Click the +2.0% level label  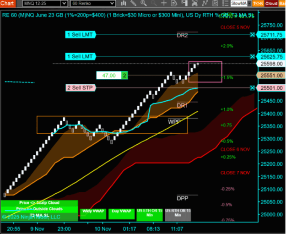(x=227, y=46)
